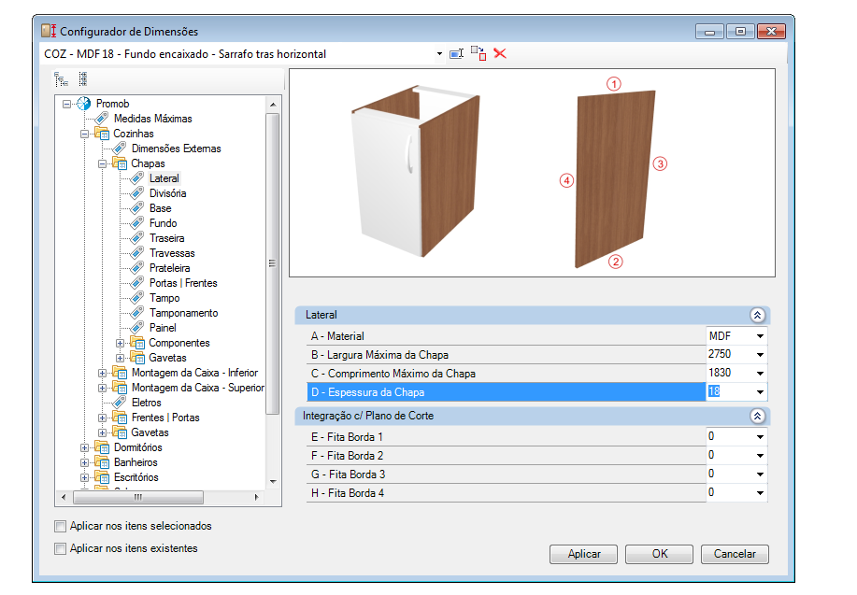Click the expand tree icon above tree
This screenshot has height=595, width=857.
pyautogui.click(x=62, y=79)
